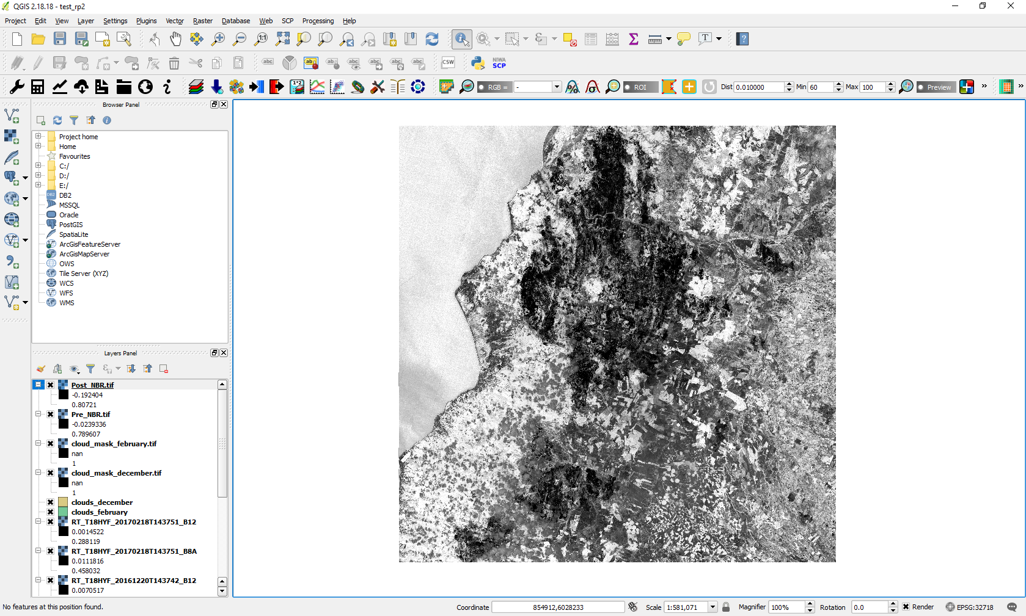The height and width of the screenshot is (616, 1026).
Task: Click the Save Project icon
Action: click(60, 39)
